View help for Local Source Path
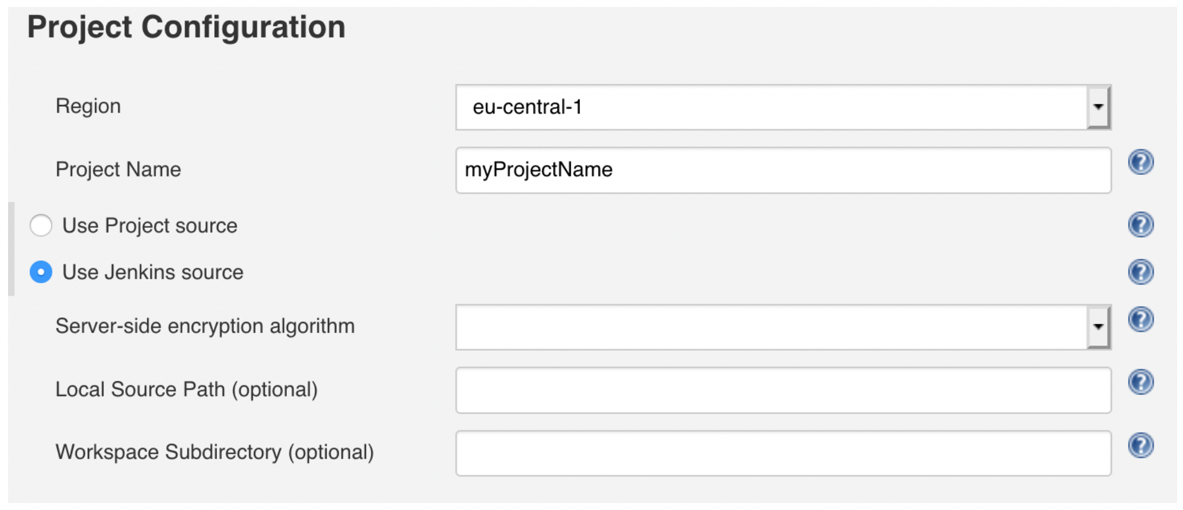This screenshot has width=1183, height=510. click(1140, 382)
